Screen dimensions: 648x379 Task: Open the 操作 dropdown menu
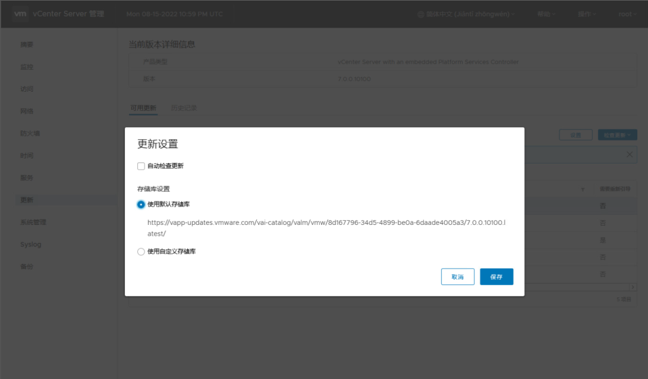click(x=587, y=14)
